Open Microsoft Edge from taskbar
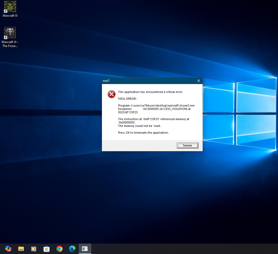The height and width of the screenshot is (254, 278). (x=72, y=249)
